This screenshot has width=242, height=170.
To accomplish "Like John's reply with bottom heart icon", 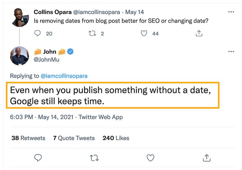I will point(150,157).
